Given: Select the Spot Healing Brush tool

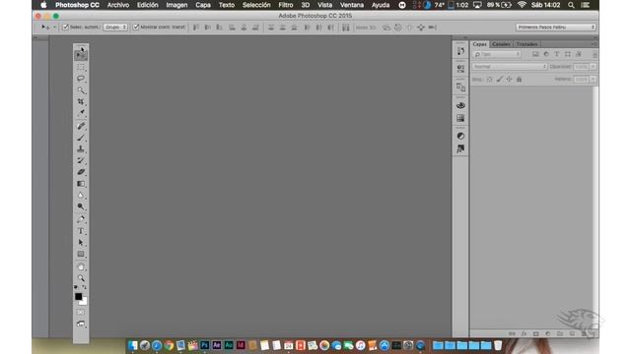Looking at the screenshot, I should click(81, 126).
